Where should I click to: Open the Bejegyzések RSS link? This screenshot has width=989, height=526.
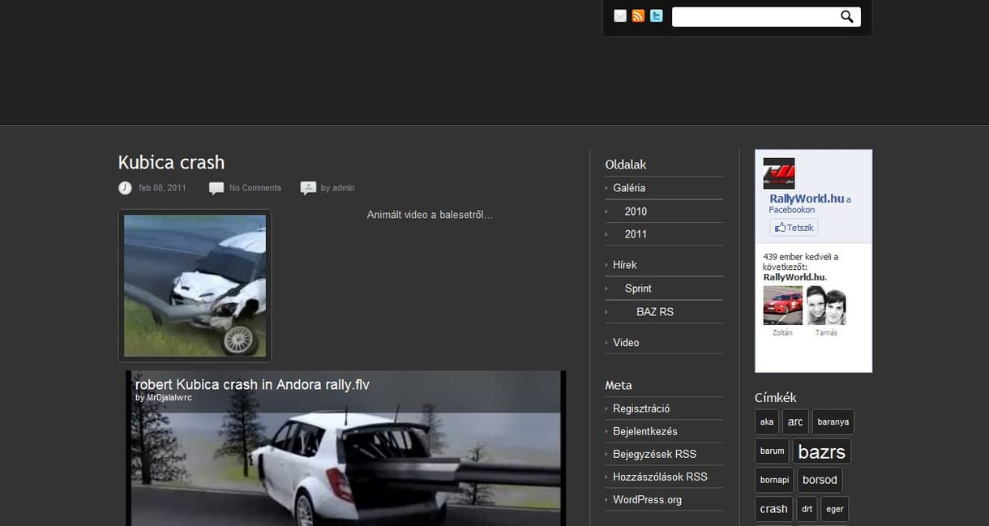coord(655,454)
